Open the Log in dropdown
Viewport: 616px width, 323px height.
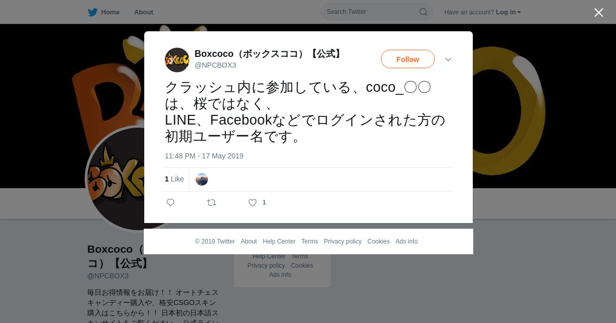tap(508, 12)
